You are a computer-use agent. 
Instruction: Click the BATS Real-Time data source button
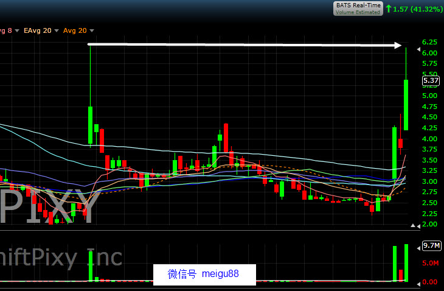358,9
